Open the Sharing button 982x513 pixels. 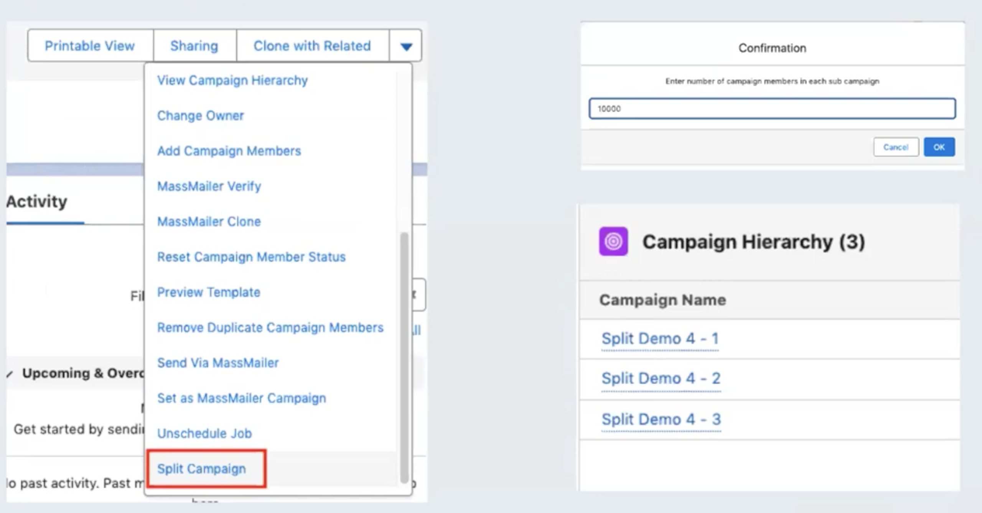point(194,46)
